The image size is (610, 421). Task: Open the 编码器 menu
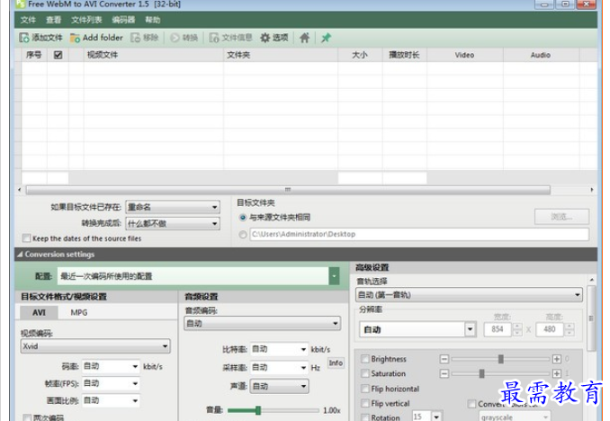pos(123,20)
